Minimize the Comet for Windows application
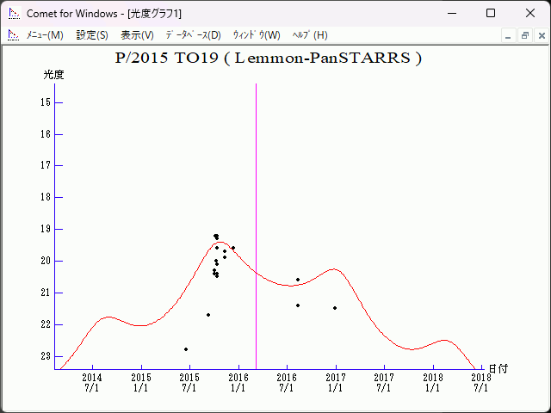Image resolution: width=551 pixels, height=413 pixels. (x=450, y=13)
